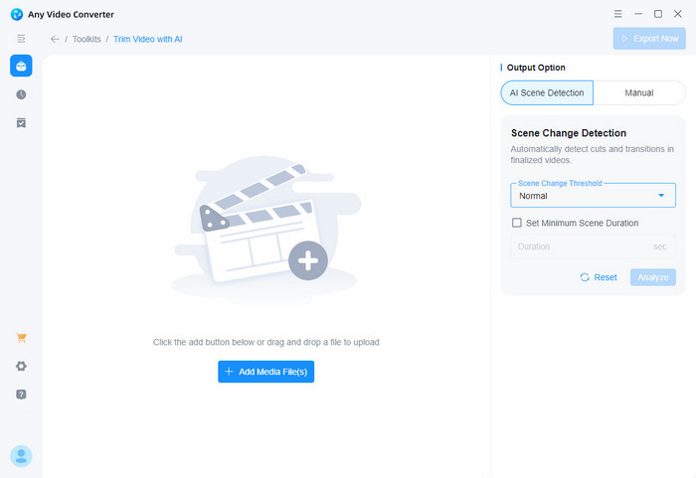696x478 pixels.
Task: Open the Help question mark icon
Action: 21,395
